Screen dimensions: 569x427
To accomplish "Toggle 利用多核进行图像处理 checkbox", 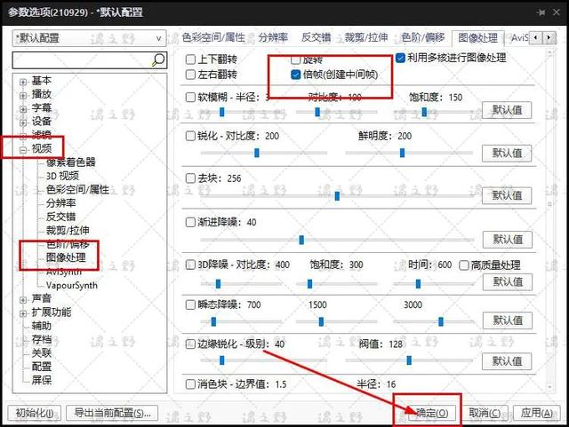I will pyautogui.click(x=400, y=58).
